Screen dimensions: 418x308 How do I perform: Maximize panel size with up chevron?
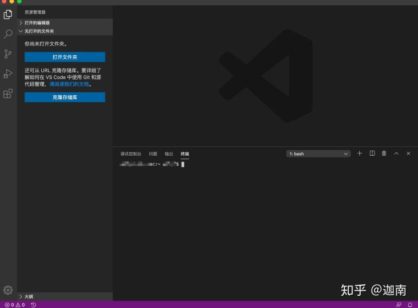pos(397,153)
